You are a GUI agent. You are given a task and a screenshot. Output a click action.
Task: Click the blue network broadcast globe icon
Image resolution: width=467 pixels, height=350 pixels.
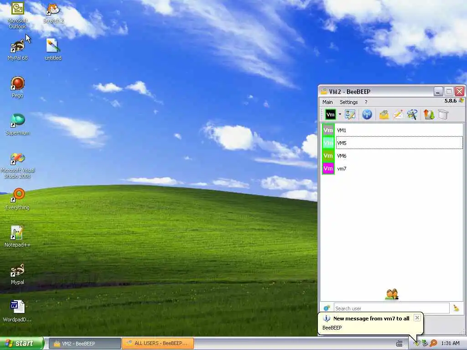367,114
